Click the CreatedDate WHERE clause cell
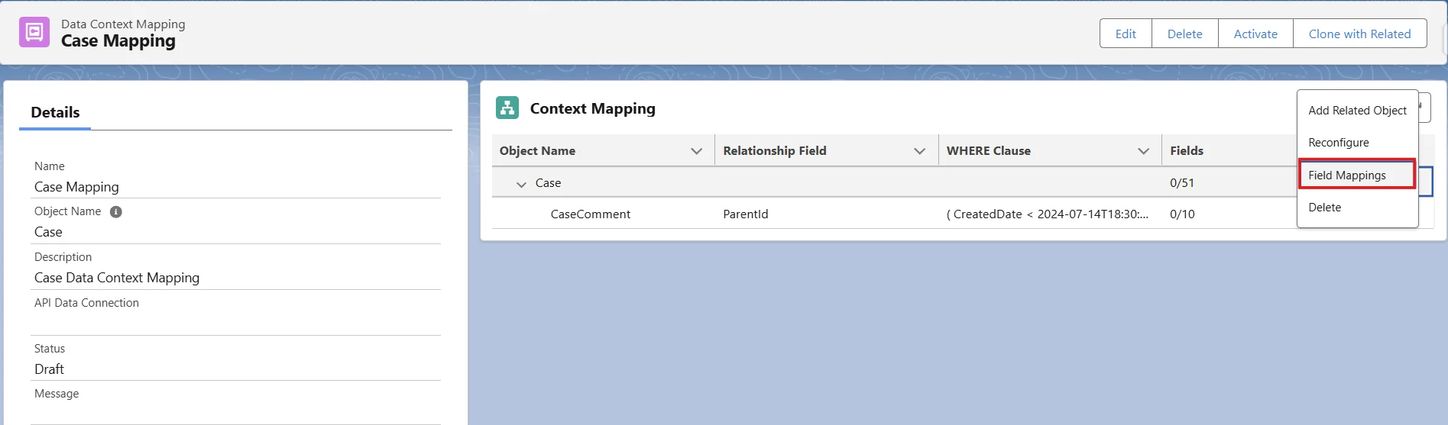The image size is (1448, 425). click(1047, 214)
